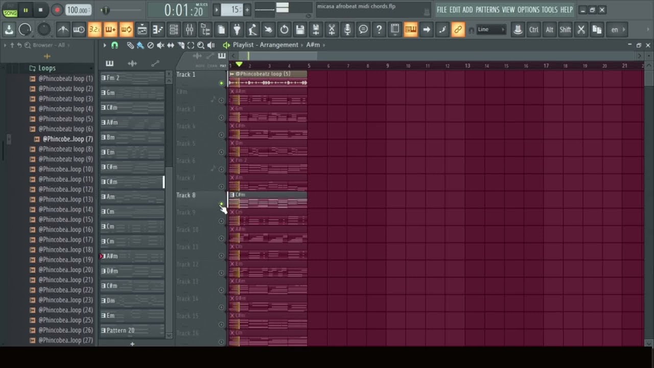The width and height of the screenshot is (654, 368).
Task: Toggle the metronome icon
Action: pyautogui.click(x=63, y=30)
